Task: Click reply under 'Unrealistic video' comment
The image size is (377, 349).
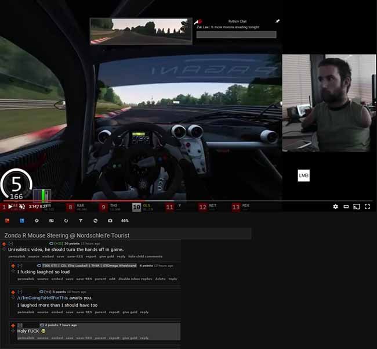Action: [121, 257]
